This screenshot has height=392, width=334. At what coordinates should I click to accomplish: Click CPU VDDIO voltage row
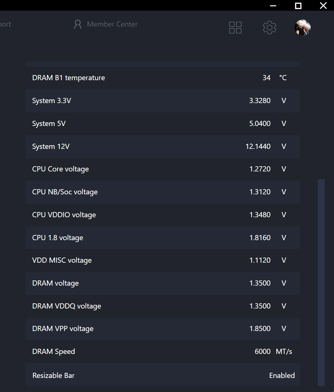pos(163,215)
